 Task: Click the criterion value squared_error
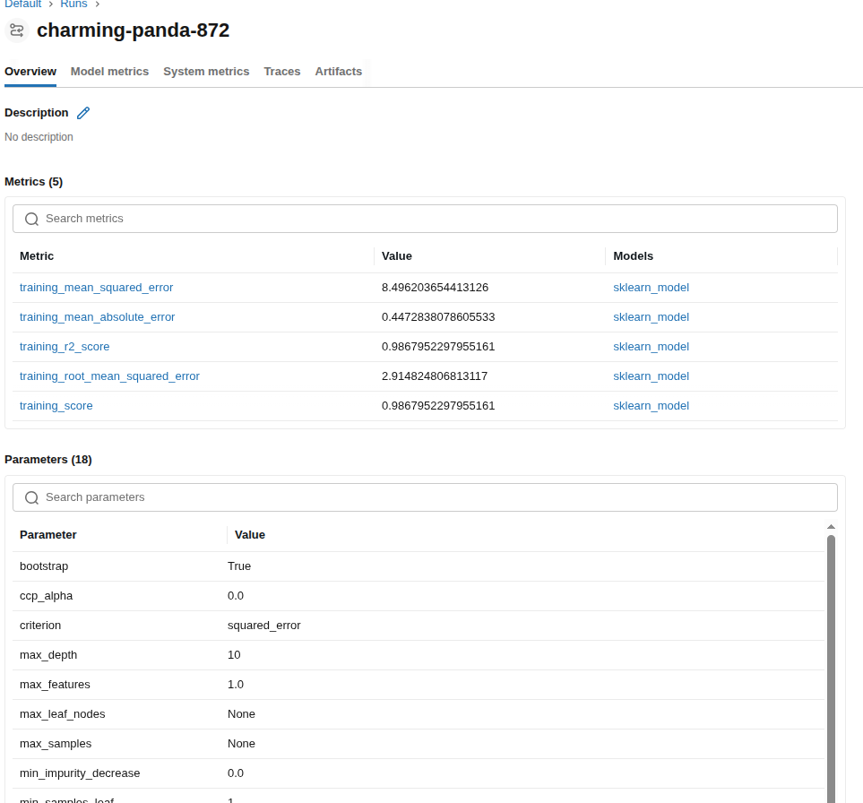point(264,626)
